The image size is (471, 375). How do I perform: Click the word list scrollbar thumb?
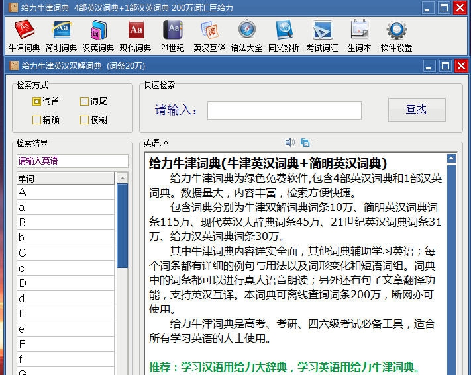pos(123,226)
